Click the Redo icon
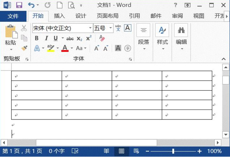This screenshot has height=157, width=230. (48, 5)
